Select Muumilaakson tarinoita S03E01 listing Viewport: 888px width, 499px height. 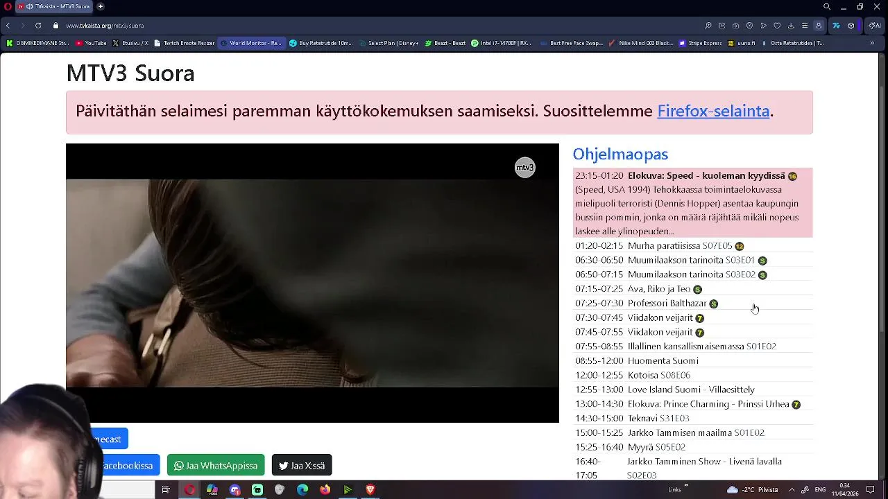(693, 260)
